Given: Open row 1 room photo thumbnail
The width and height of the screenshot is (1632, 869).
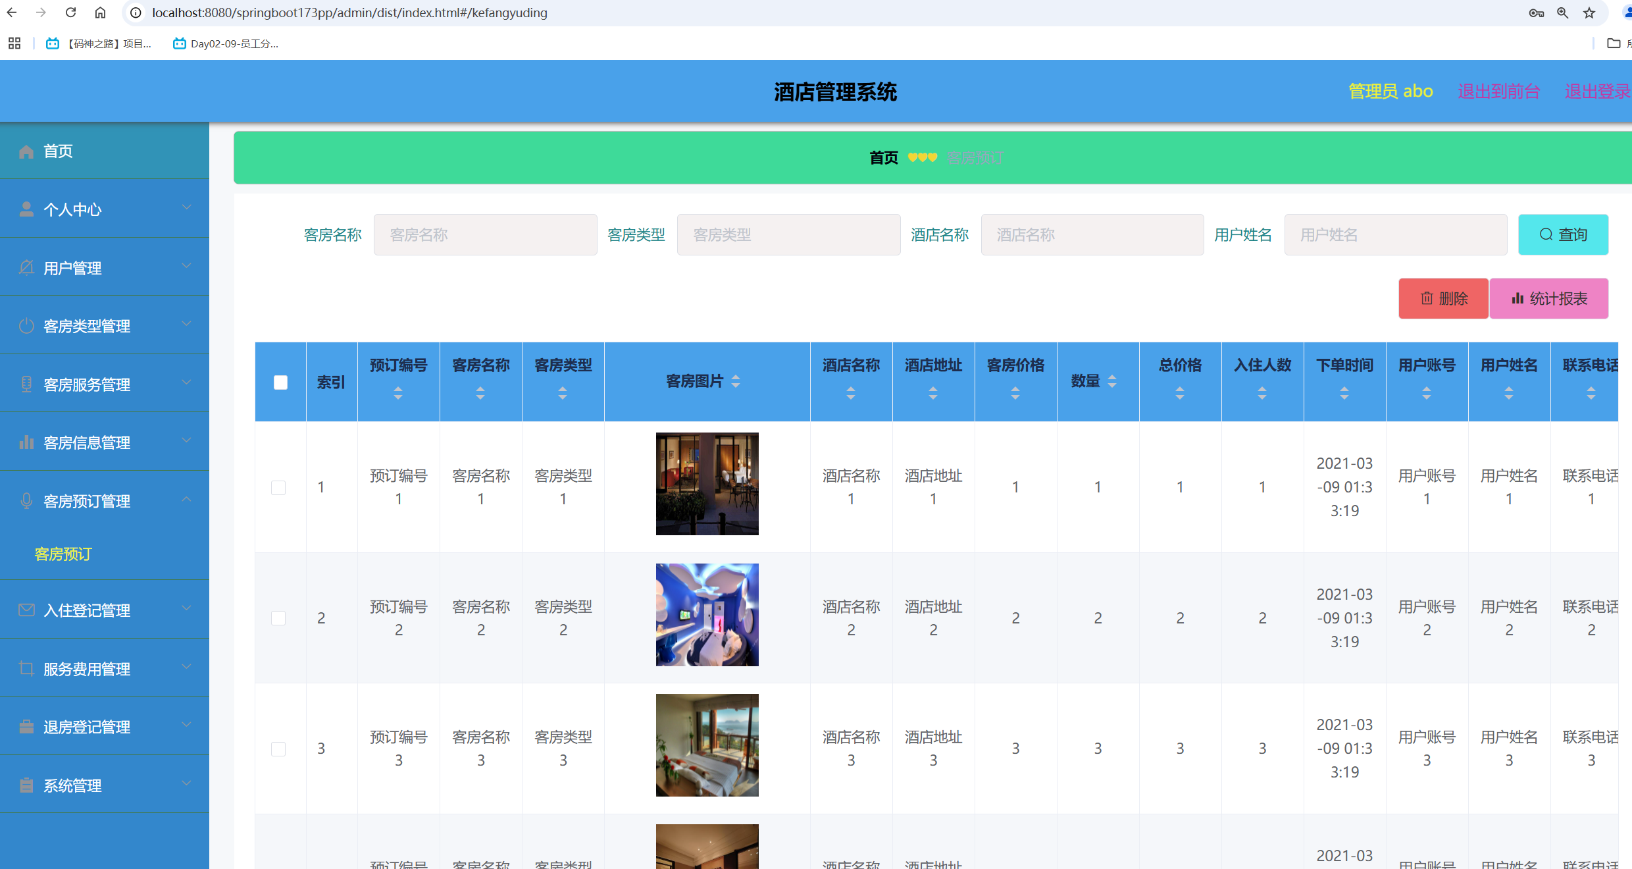Looking at the screenshot, I should 707,484.
